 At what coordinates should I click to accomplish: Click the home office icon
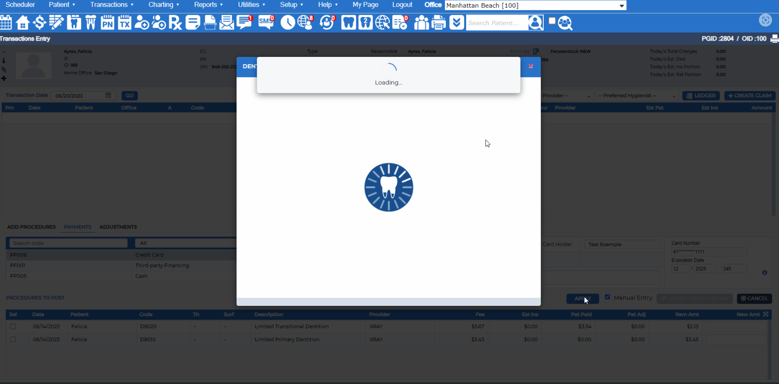pos(23,23)
